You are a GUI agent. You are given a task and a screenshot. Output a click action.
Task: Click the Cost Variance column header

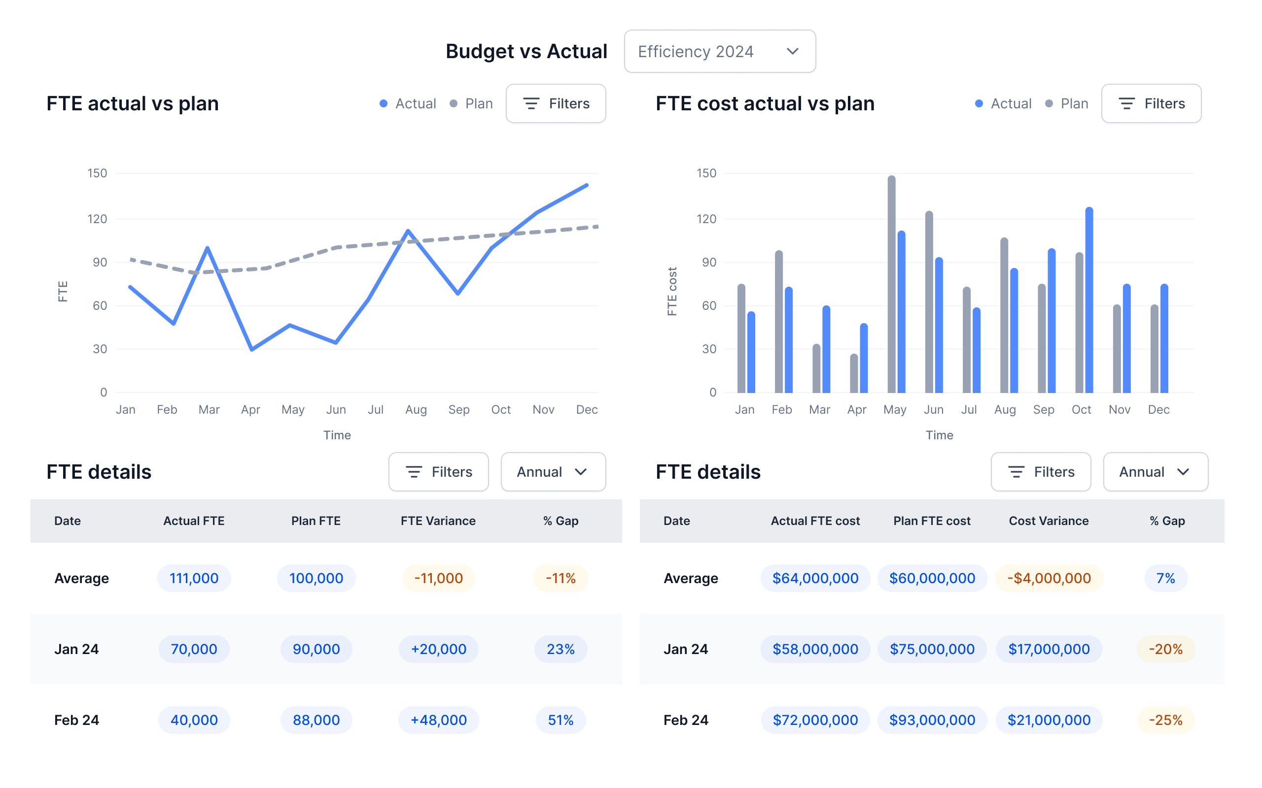click(x=1049, y=521)
